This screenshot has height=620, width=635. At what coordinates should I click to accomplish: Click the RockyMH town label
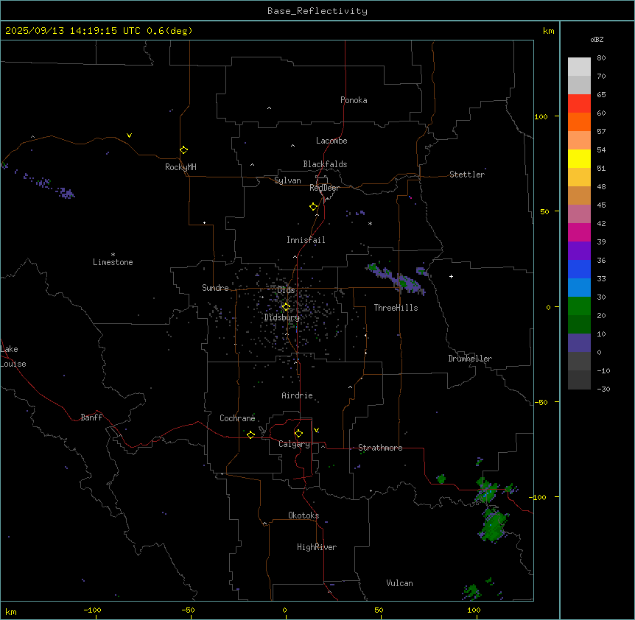point(180,167)
